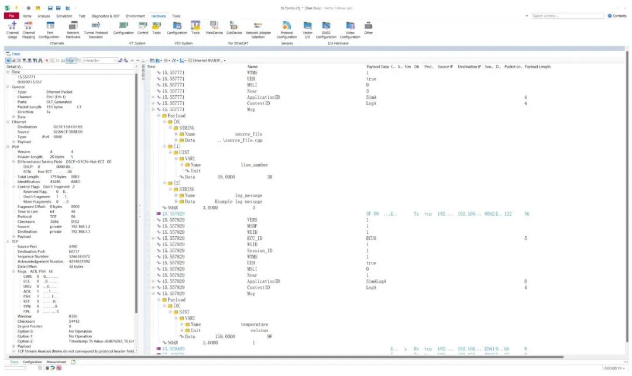Open Tunnel Protocol Decoders
The height and width of the screenshot is (376, 632).
pyautogui.click(x=95, y=29)
